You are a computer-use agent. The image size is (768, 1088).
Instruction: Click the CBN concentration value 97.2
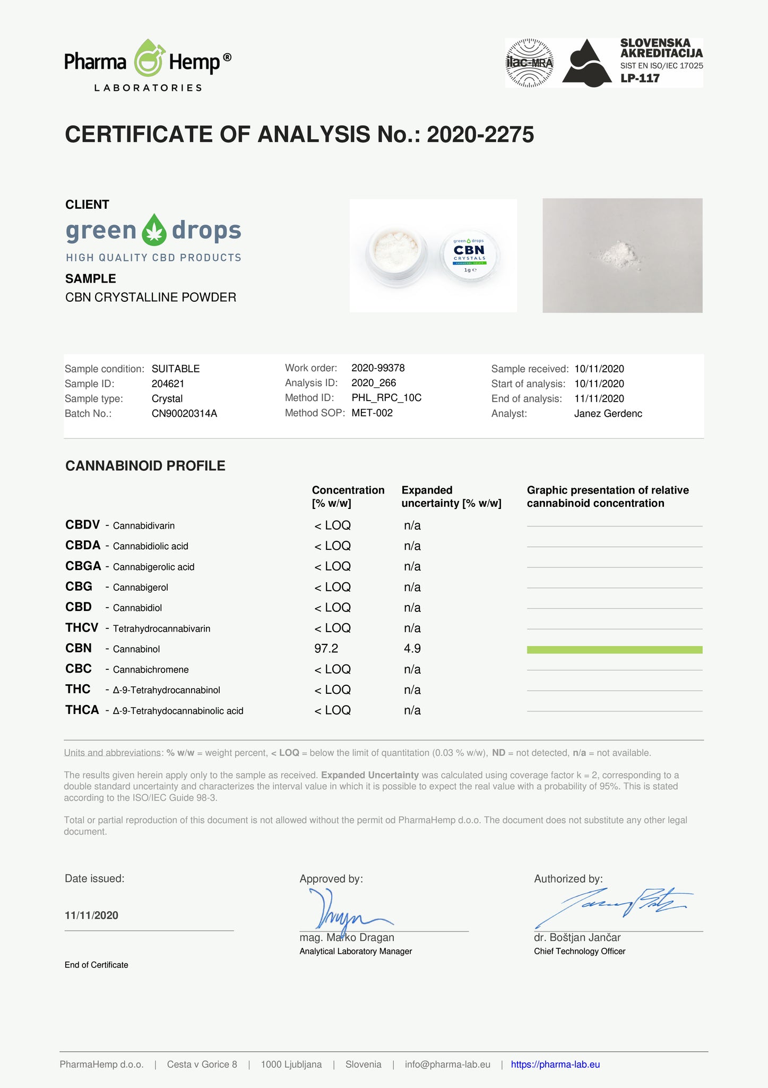[x=326, y=649]
